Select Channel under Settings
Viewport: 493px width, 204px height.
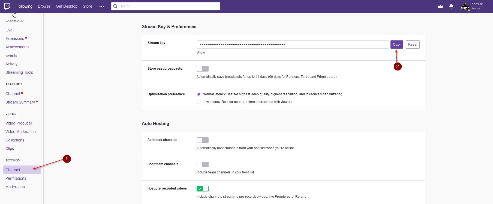[22, 170]
